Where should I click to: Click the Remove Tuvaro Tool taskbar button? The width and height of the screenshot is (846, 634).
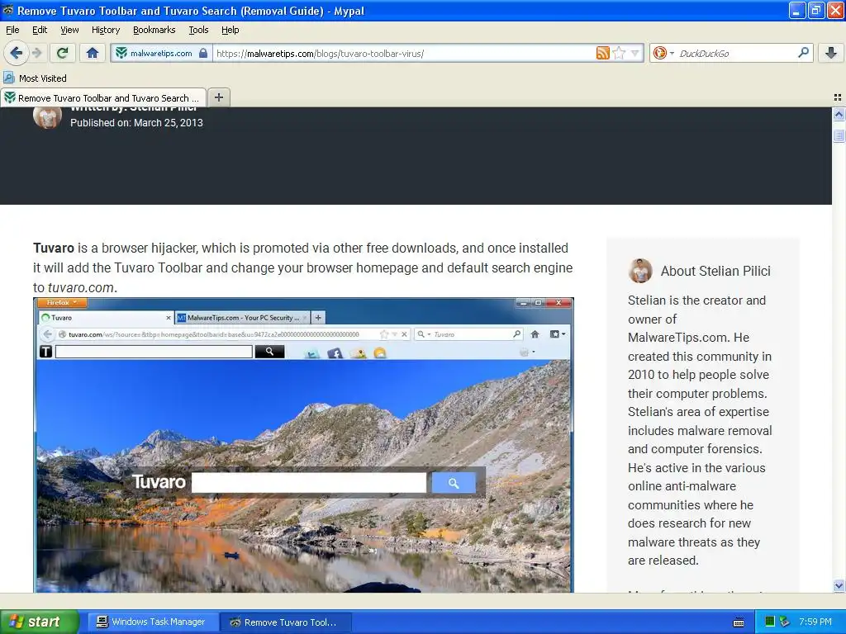point(286,622)
